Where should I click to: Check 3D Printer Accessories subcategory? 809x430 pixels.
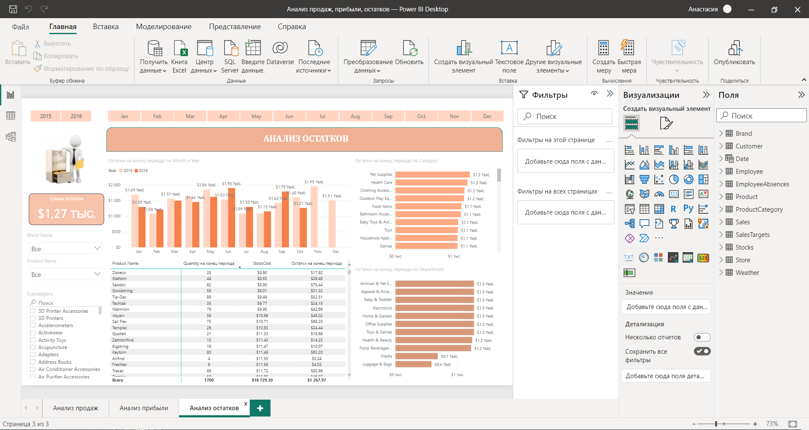33,311
